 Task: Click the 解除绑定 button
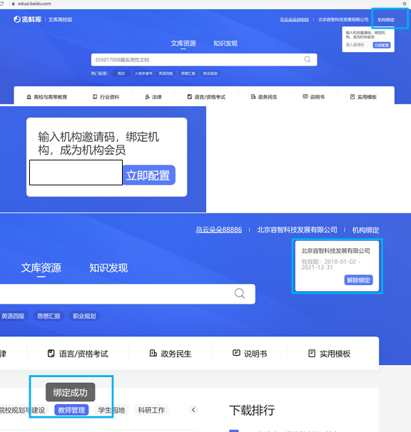[x=358, y=280]
